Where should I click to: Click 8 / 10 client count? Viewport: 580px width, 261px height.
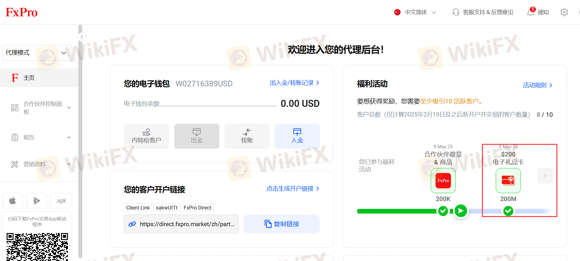click(544, 115)
